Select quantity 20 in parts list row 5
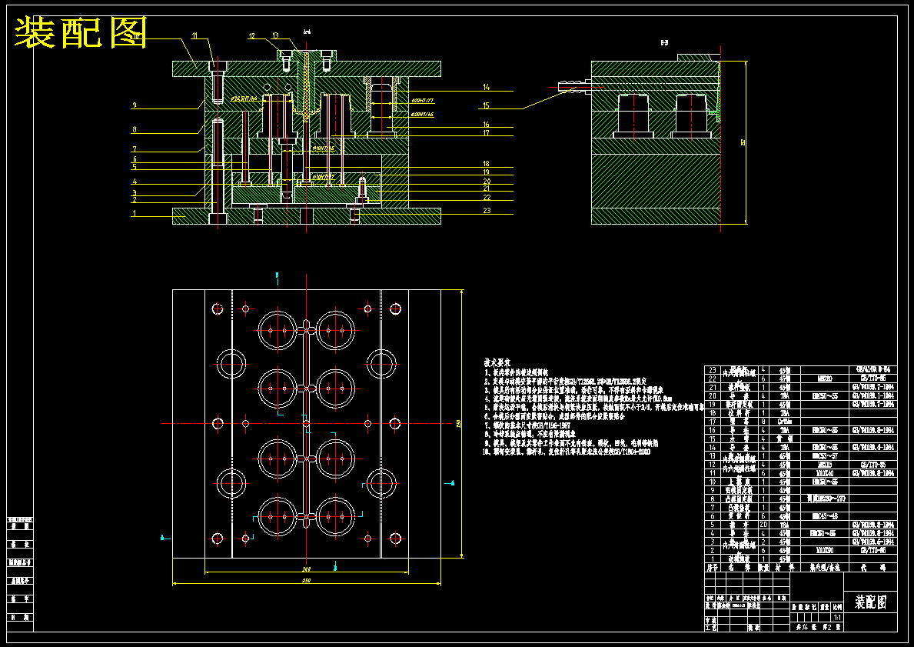The image size is (914, 647). coord(763,525)
